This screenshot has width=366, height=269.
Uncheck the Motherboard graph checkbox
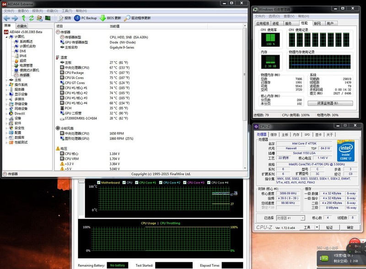coord(98,183)
